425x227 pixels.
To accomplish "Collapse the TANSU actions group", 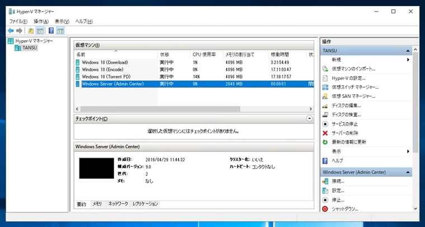I will pos(408,51).
